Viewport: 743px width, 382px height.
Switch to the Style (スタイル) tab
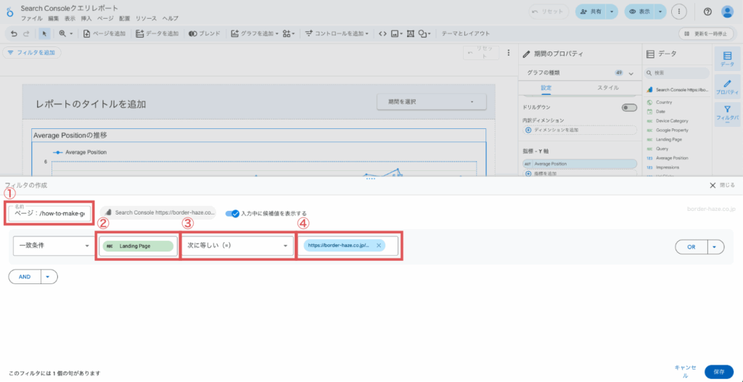tap(608, 88)
